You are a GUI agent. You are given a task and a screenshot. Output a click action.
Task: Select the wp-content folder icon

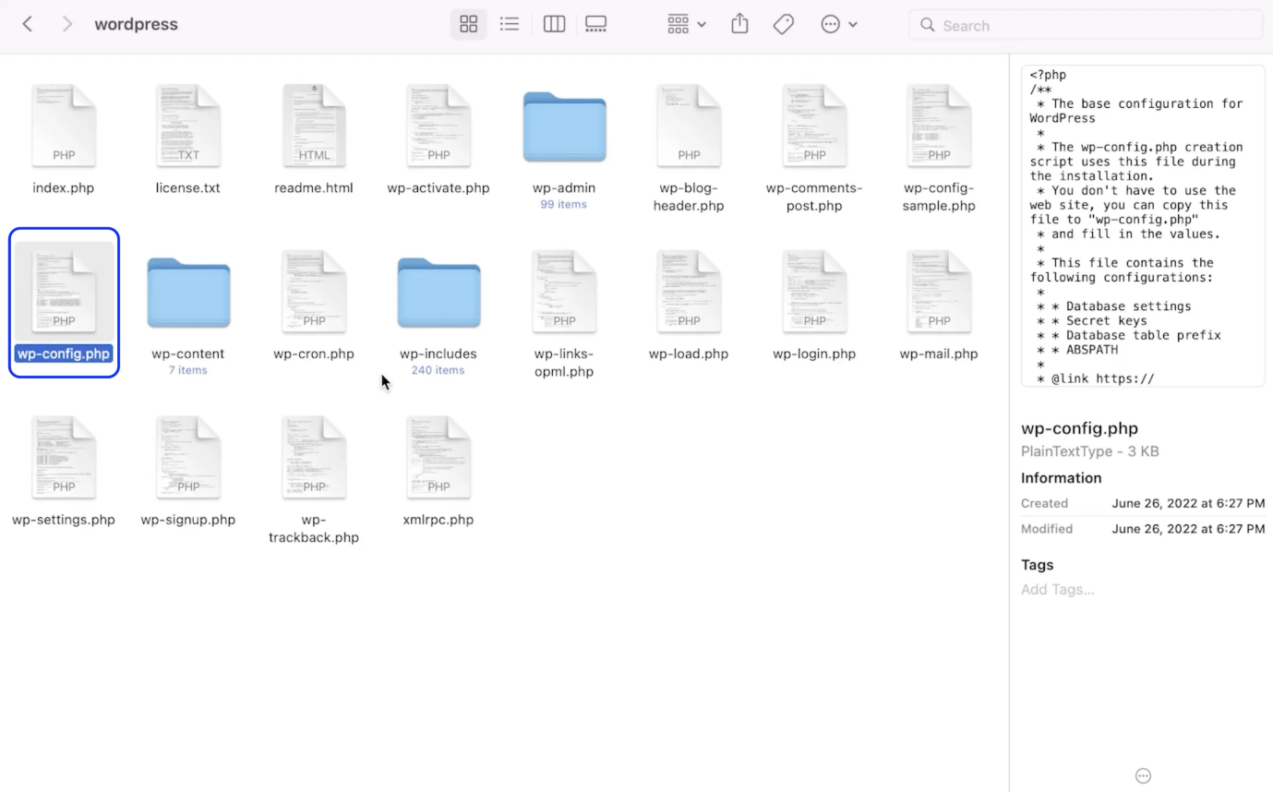[188, 293]
